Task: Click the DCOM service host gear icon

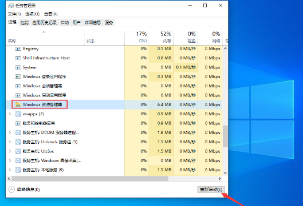Action: pyautogui.click(x=18, y=132)
